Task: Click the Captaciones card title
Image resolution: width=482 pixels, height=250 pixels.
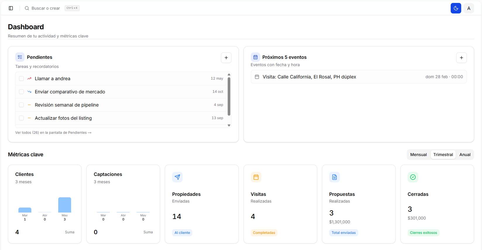Action: click(x=108, y=174)
